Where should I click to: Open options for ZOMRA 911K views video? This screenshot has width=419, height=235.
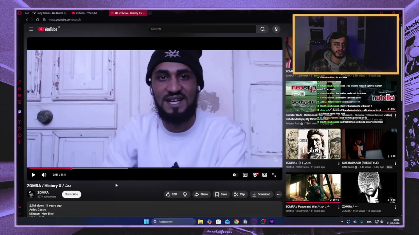click(x=339, y=163)
